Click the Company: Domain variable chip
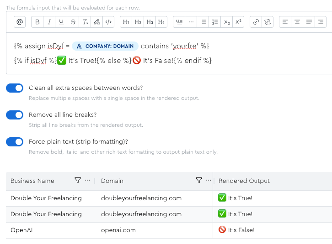This screenshot has width=332, height=244. coord(105,46)
